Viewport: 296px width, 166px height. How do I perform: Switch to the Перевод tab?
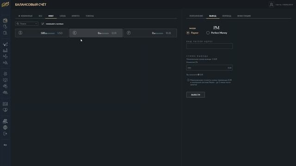tap(227, 16)
